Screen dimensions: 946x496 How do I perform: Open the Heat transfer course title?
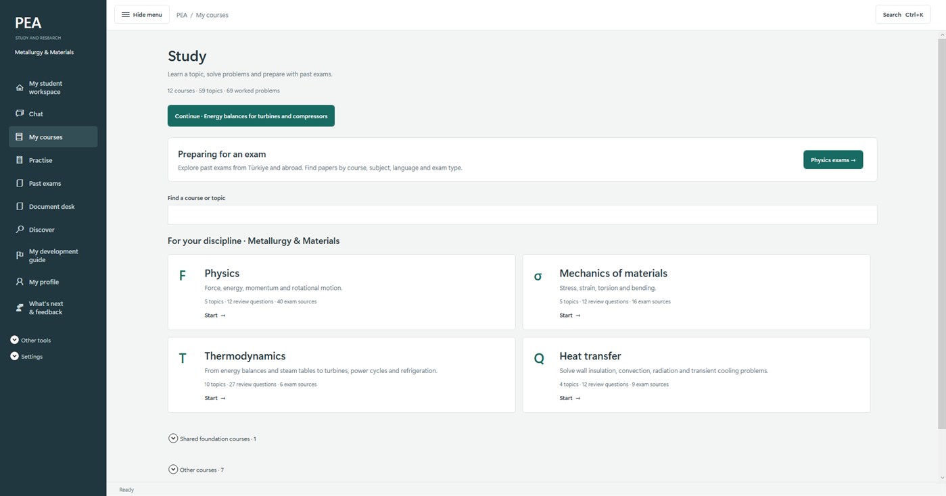click(x=590, y=356)
